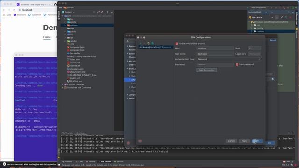
Task: Click the Port input field
Action: 254,49
